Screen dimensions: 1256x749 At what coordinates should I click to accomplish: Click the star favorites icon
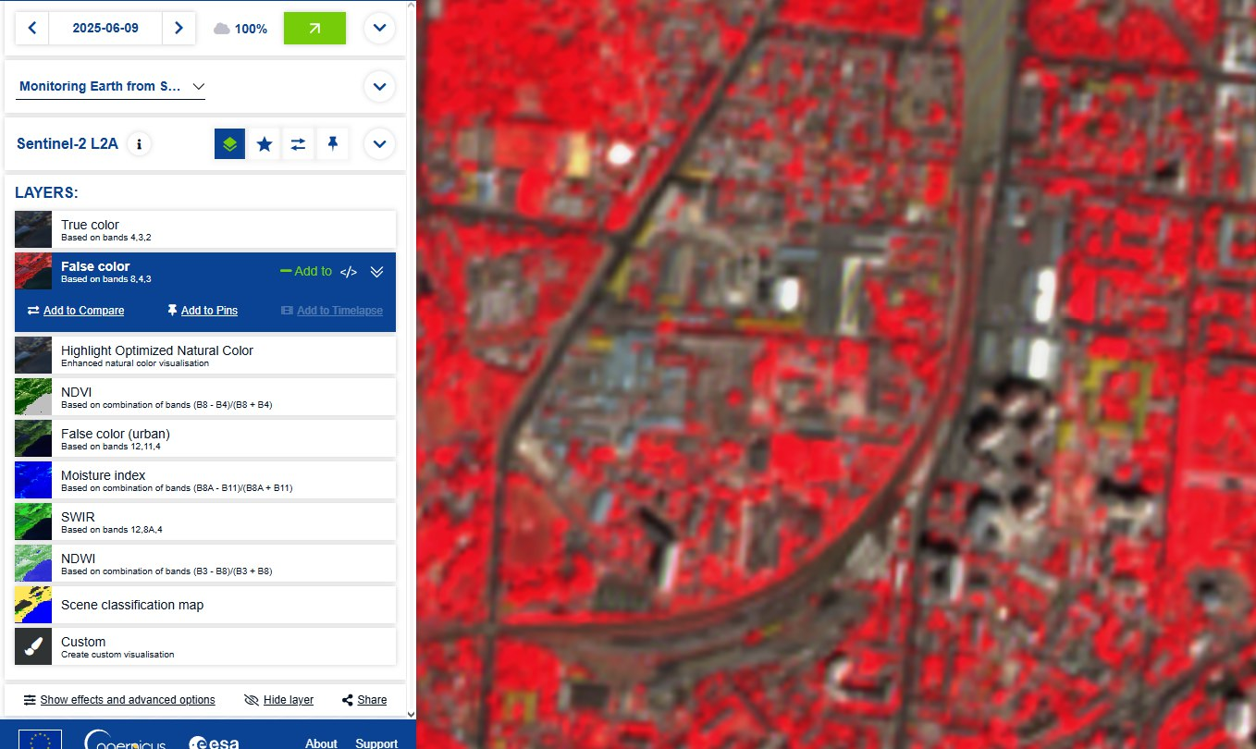click(x=265, y=144)
